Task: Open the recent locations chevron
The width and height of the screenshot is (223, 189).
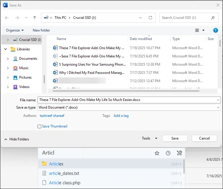Action: pos(26,18)
